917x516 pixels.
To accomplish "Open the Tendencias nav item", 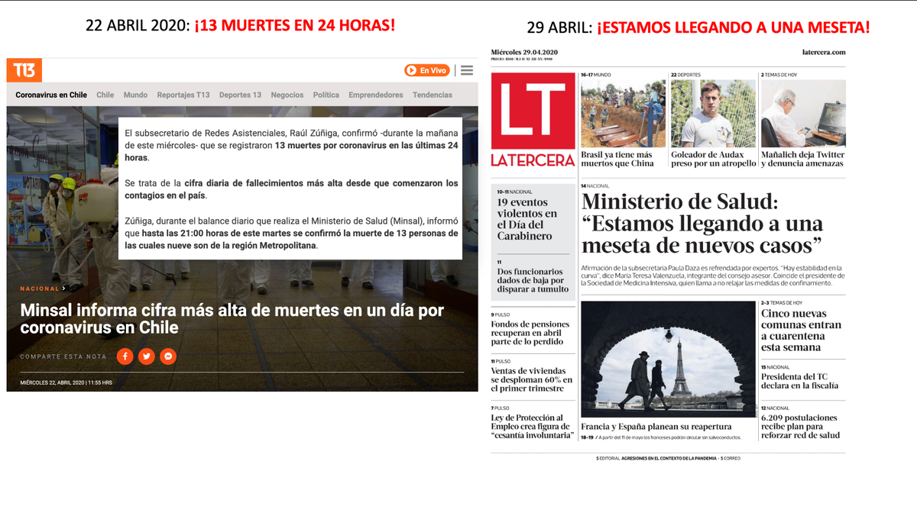I will tap(433, 95).
